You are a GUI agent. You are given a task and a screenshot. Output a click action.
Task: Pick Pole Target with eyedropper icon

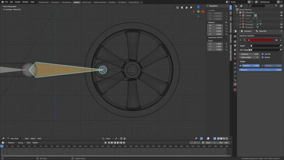(280, 50)
